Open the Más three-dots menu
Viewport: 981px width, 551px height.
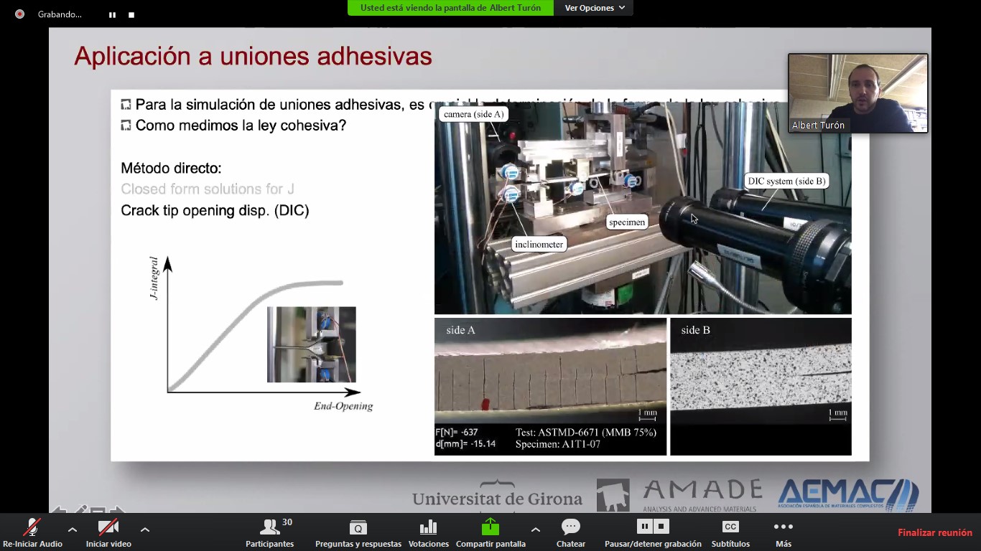[783, 532]
